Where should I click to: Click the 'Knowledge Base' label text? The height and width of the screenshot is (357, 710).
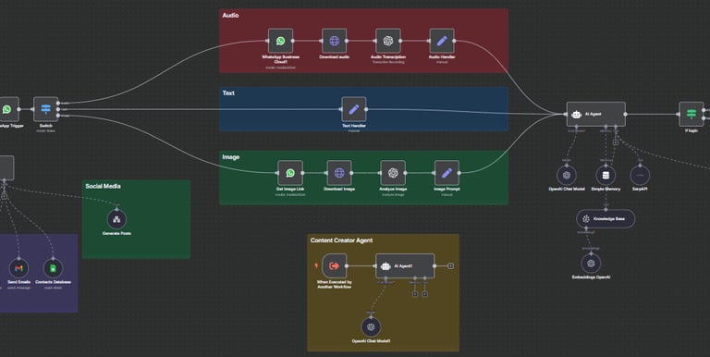tap(609, 219)
